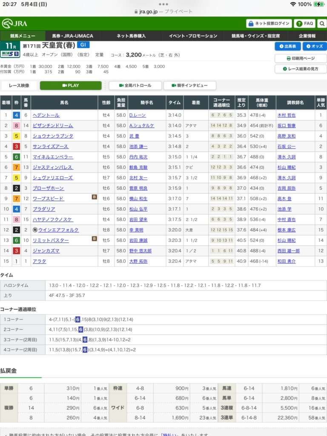
Task: Open jockey 幸 英明 profile
Action: tap(136, 230)
